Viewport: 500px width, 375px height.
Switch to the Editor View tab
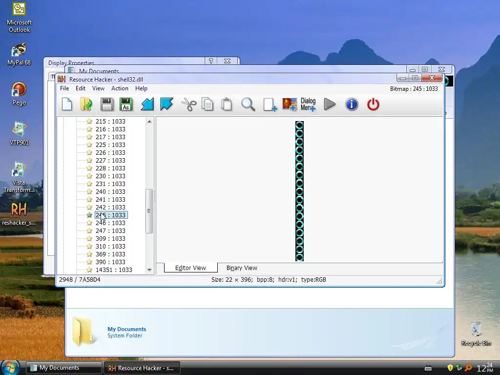point(191,268)
